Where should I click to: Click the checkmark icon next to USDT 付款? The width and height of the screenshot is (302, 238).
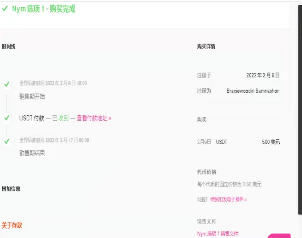point(7,118)
